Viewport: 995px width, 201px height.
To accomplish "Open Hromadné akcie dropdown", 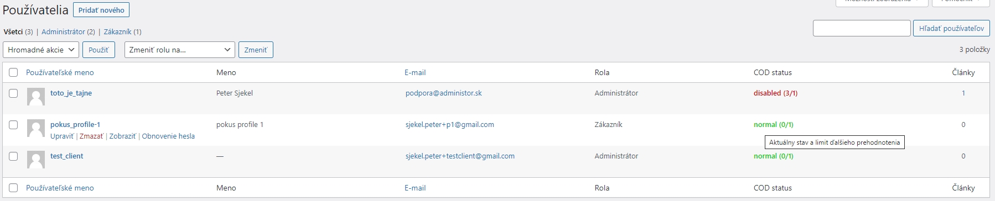I will (x=41, y=50).
